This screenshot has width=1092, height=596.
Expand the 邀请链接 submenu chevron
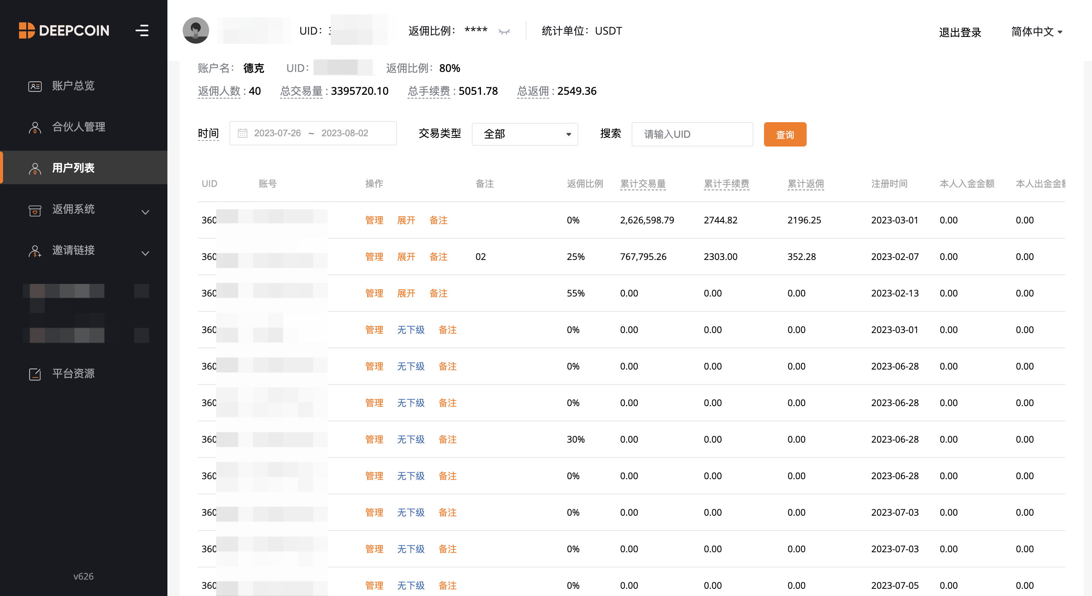(145, 253)
